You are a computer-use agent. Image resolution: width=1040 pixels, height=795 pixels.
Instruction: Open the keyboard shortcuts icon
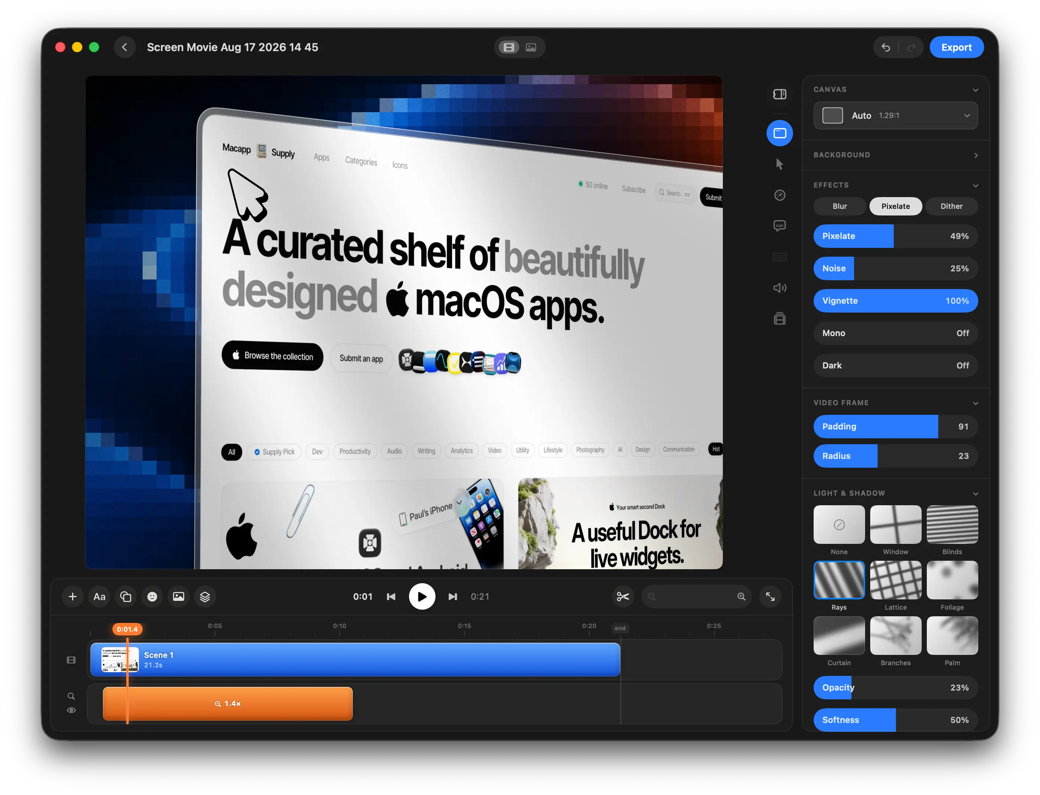click(x=780, y=257)
